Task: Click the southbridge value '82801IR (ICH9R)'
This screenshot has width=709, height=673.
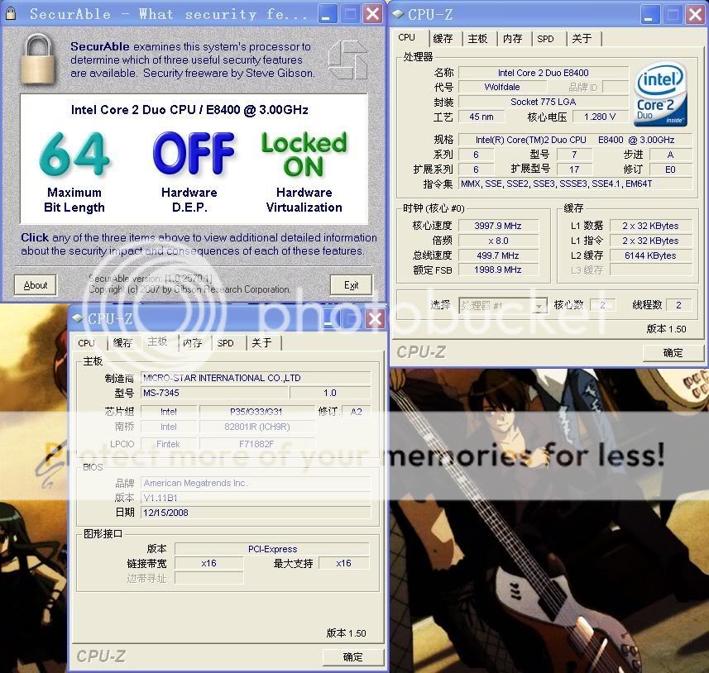Action: tap(256, 427)
